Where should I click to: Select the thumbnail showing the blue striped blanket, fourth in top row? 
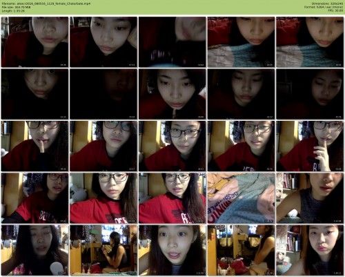tap(241, 42)
